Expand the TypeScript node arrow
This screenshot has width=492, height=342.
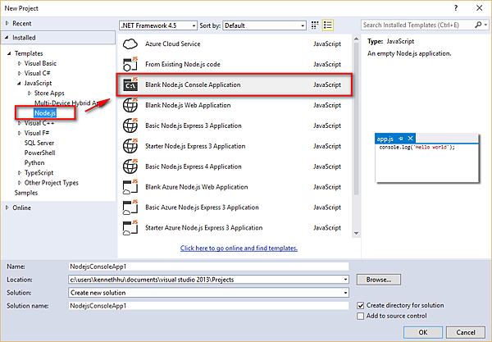[x=20, y=173]
